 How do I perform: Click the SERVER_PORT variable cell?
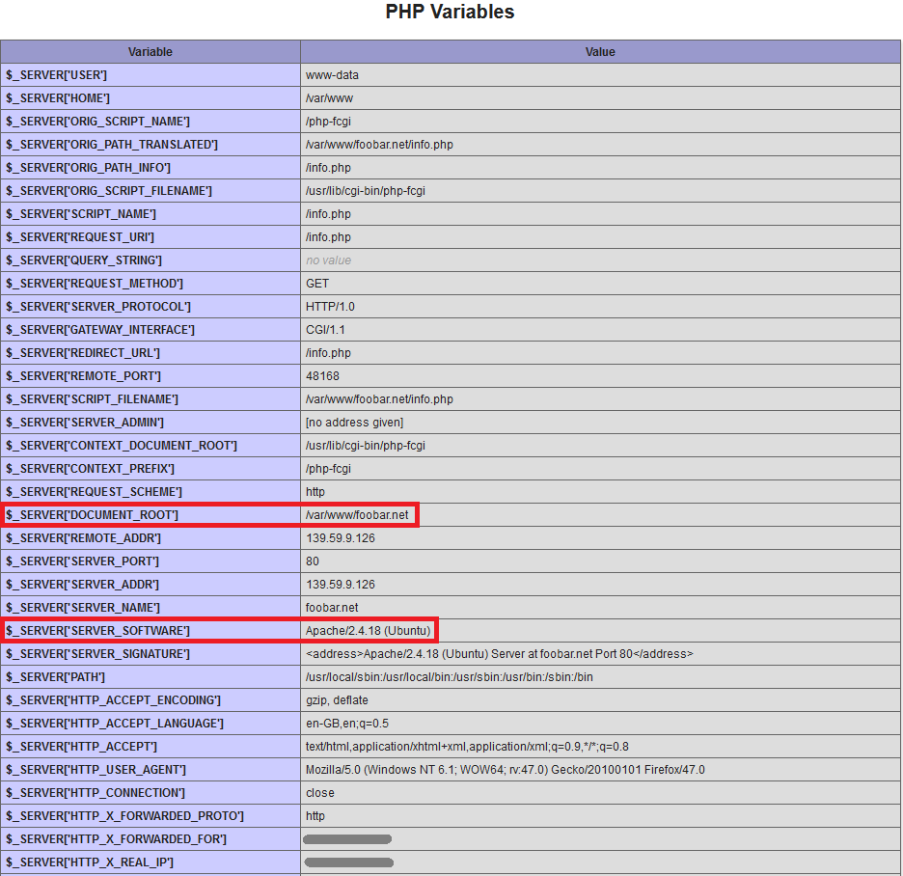[150, 561]
